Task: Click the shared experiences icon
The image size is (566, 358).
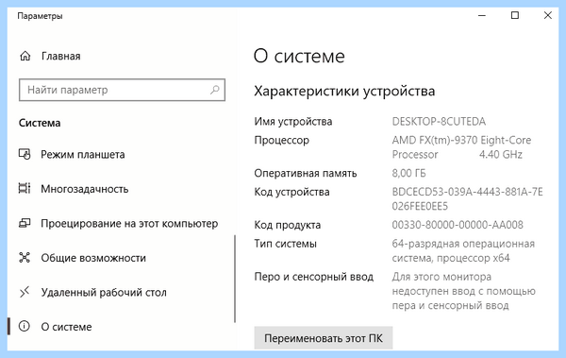Action: 25,258
